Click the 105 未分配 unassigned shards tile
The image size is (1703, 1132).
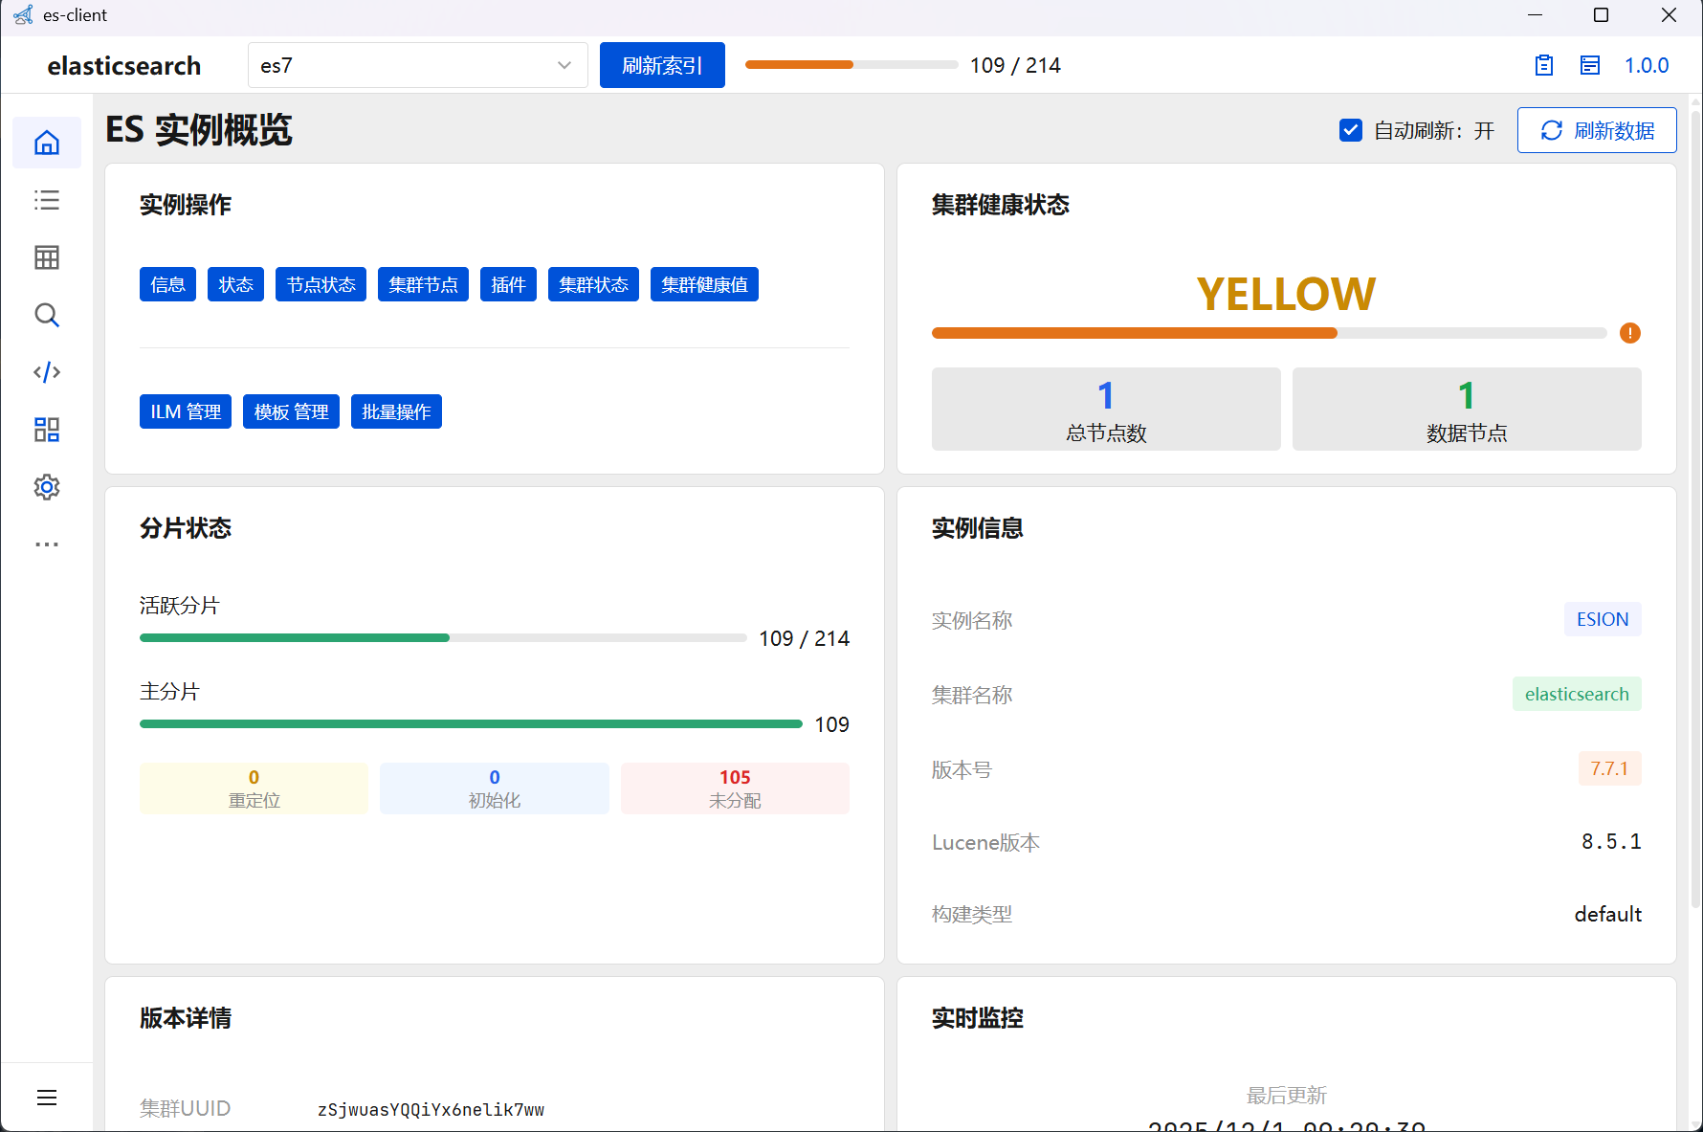[735, 788]
